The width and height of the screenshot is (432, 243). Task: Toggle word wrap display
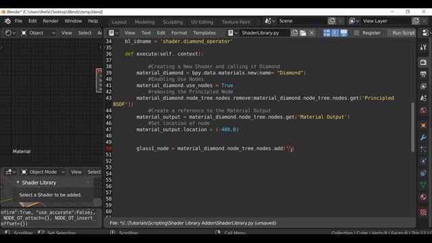pyautogui.click(x=335, y=33)
